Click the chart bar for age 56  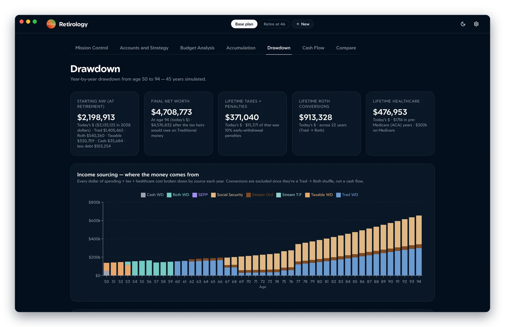pos(149,268)
